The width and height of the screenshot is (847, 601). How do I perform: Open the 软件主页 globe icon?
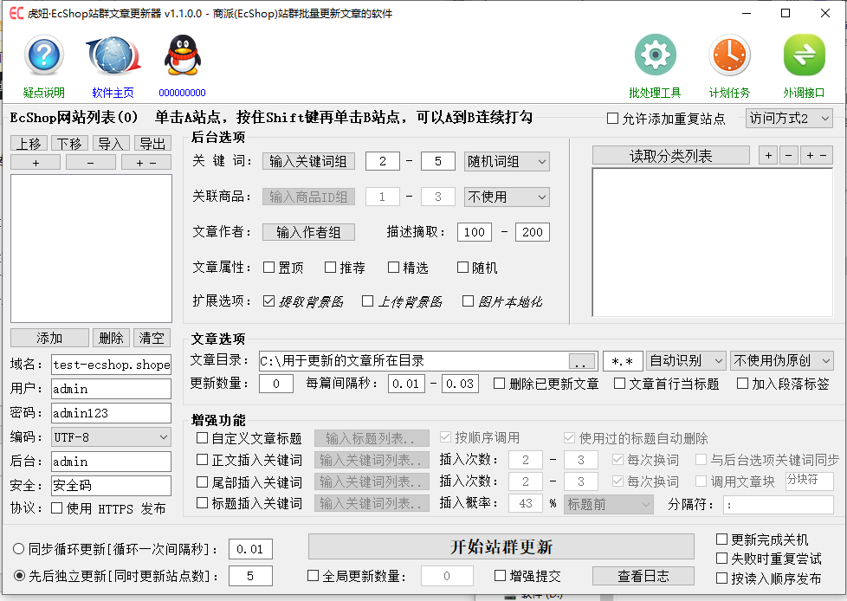(x=113, y=55)
